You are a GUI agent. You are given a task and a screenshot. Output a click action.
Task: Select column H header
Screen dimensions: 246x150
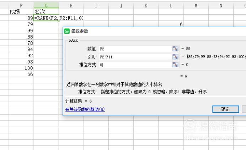pos(71,5)
